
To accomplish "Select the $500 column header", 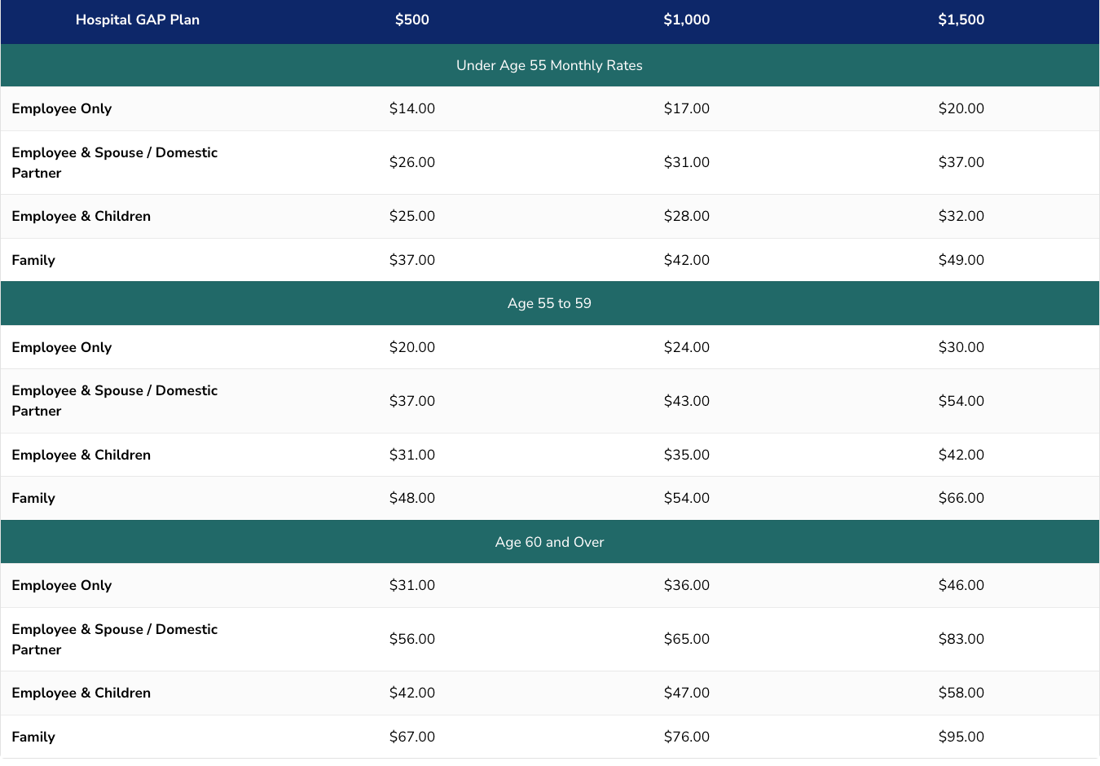I will 412,20.
